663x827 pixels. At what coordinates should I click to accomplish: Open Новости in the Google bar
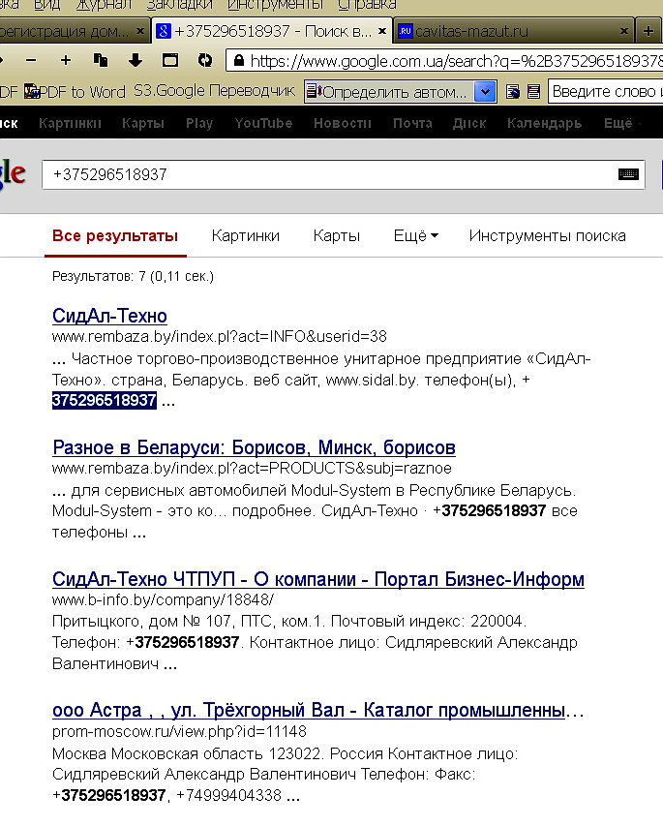(343, 123)
